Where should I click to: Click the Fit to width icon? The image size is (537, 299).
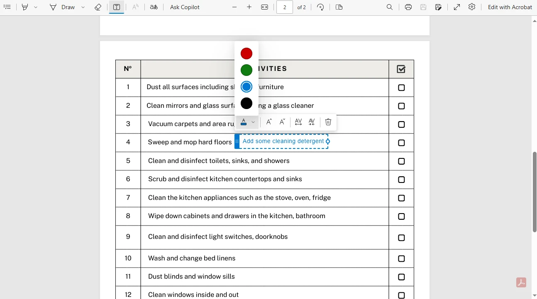pyautogui.click(x=264, y=7)
